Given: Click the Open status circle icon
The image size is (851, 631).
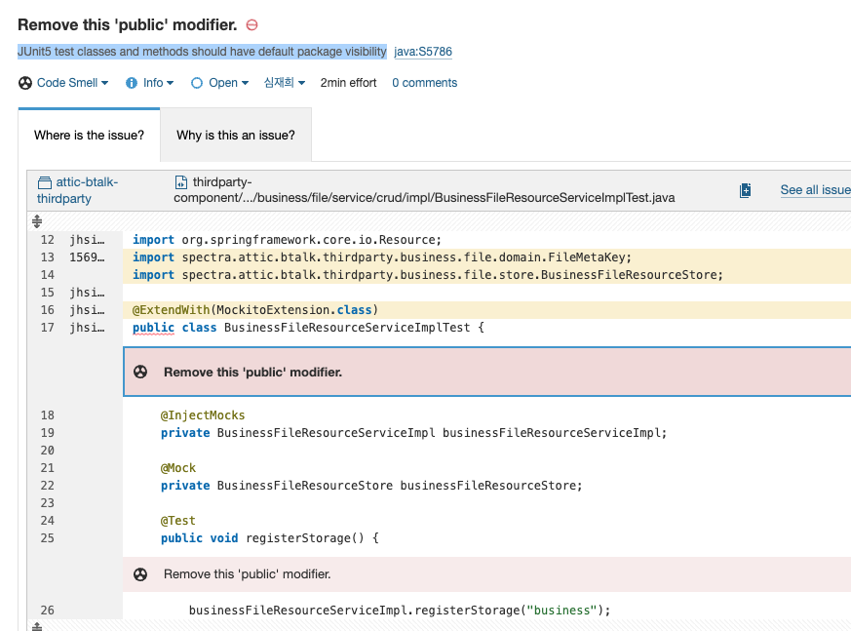Looking at the screenshot, I should click(197, 83).
